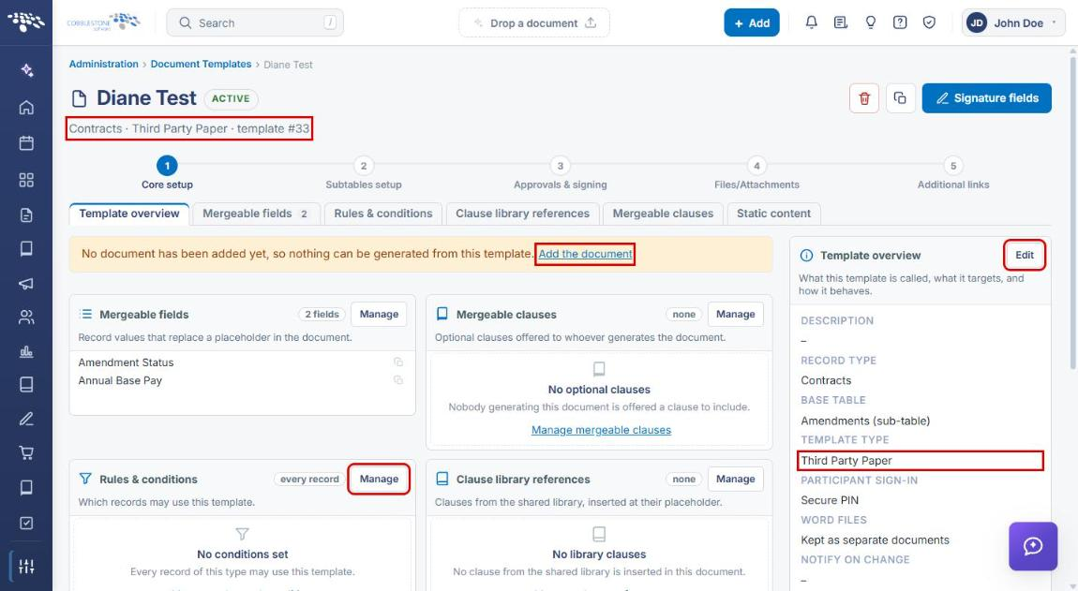
Task: Go to step 5 Additional links
Action: click(x=953, y=173)
